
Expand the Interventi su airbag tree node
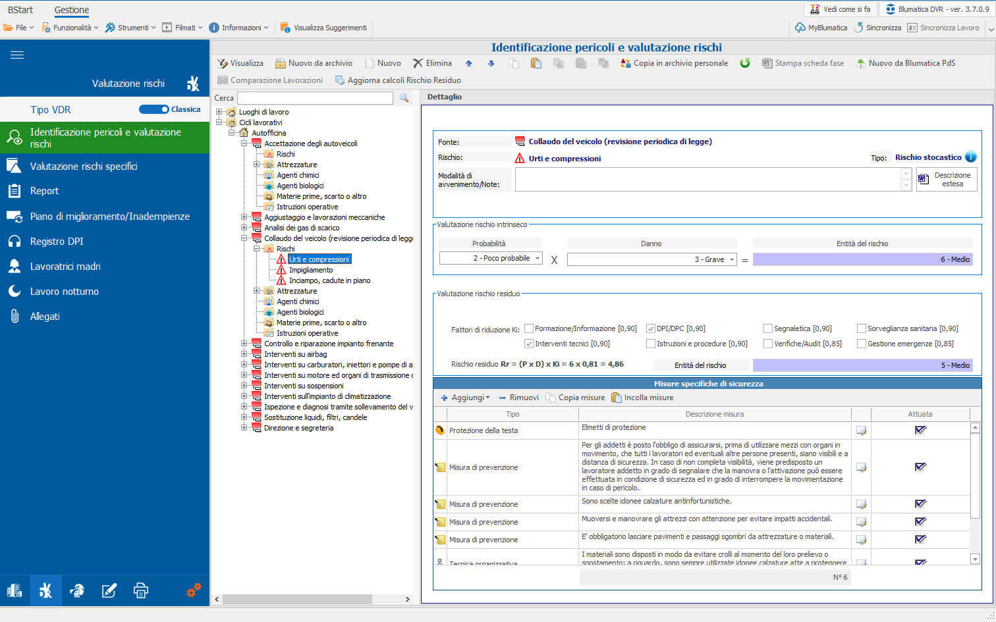pyautogui.click(x=244, y=354)
